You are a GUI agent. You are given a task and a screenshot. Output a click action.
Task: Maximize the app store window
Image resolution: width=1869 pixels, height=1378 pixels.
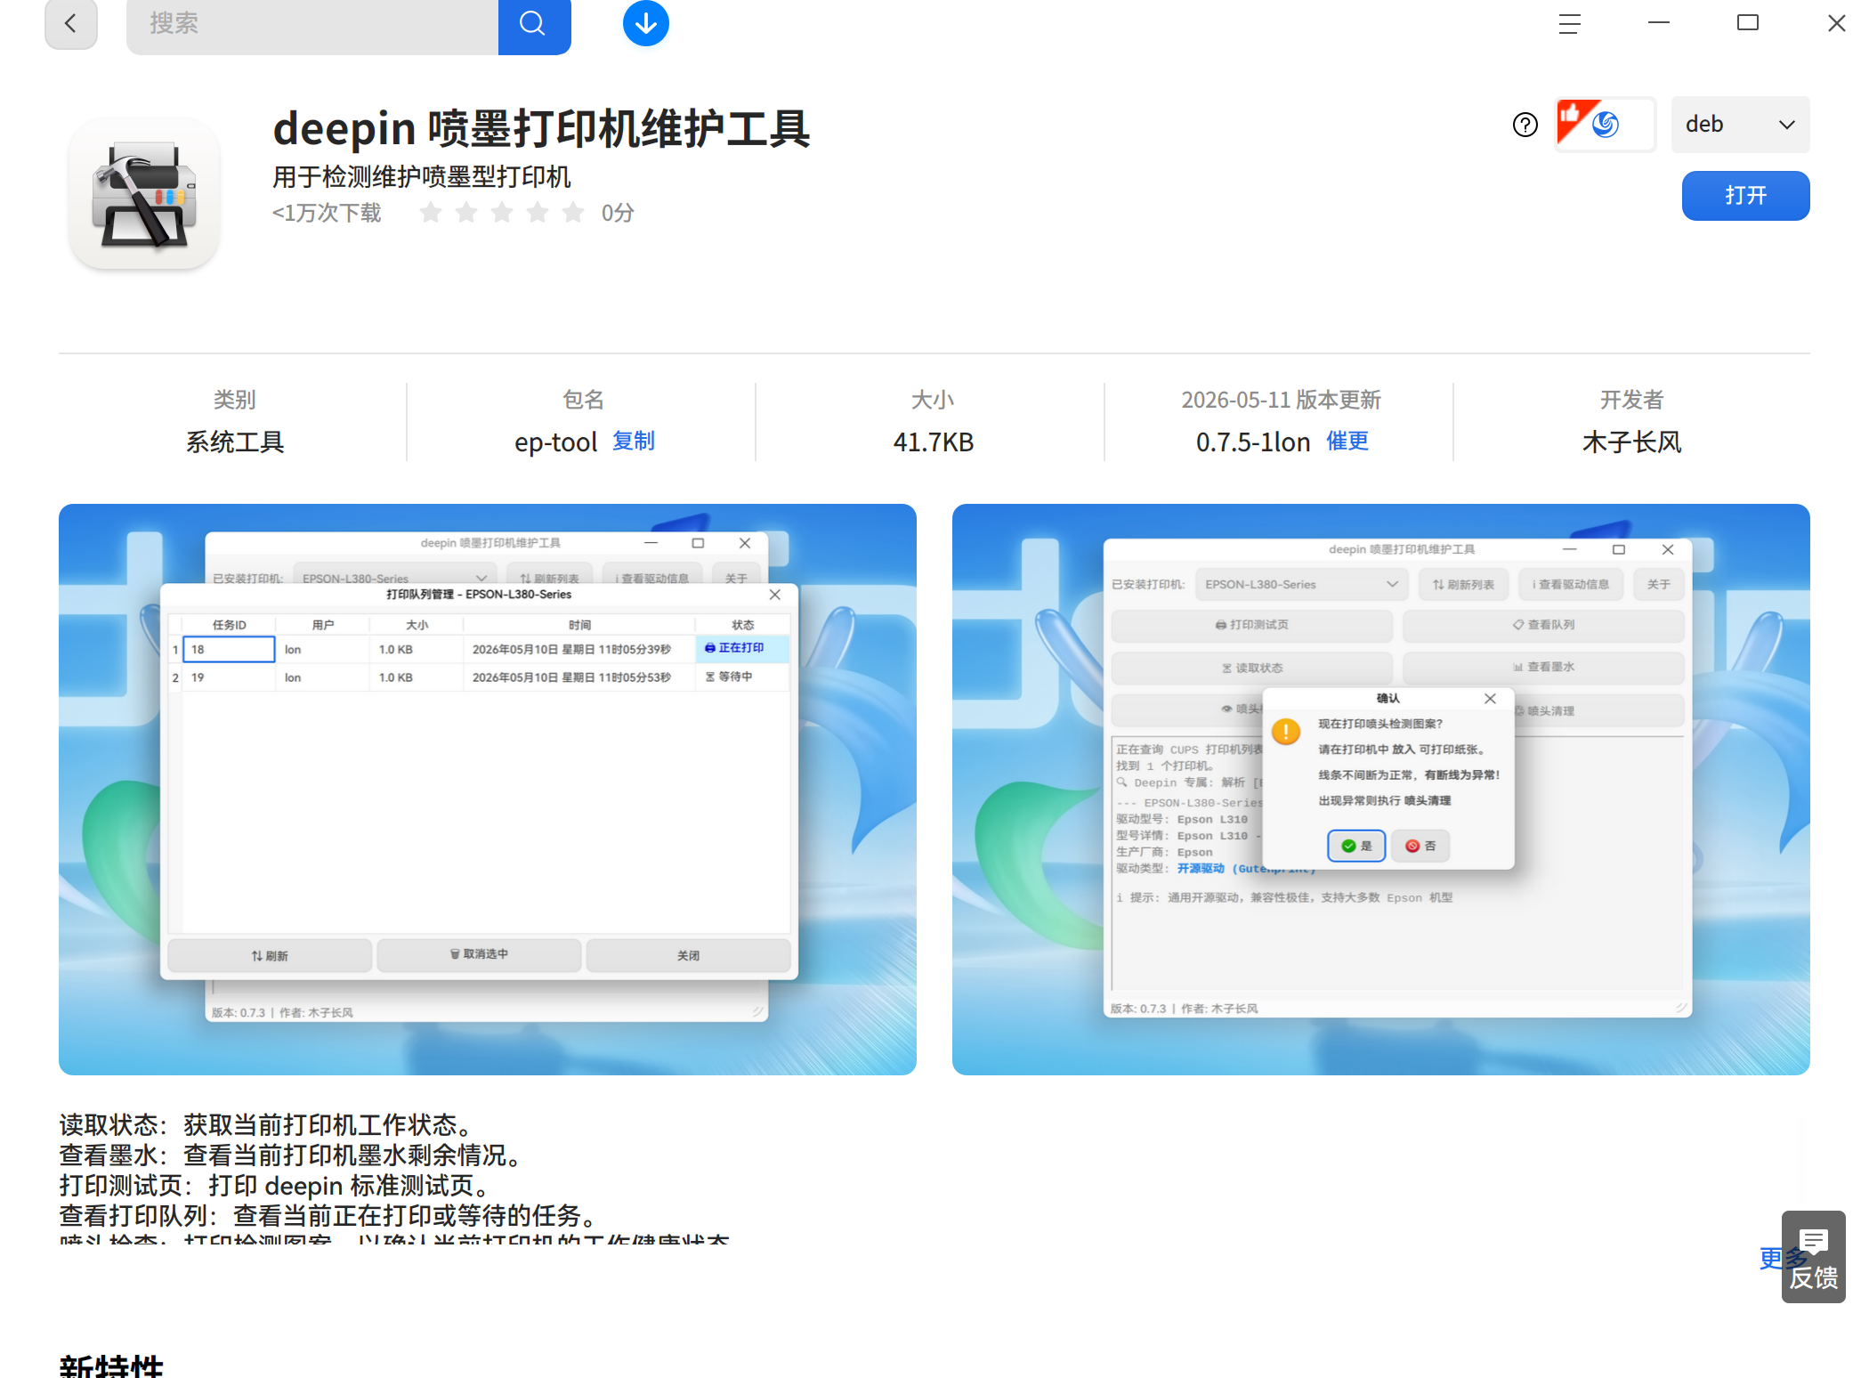coord(1748,22)
